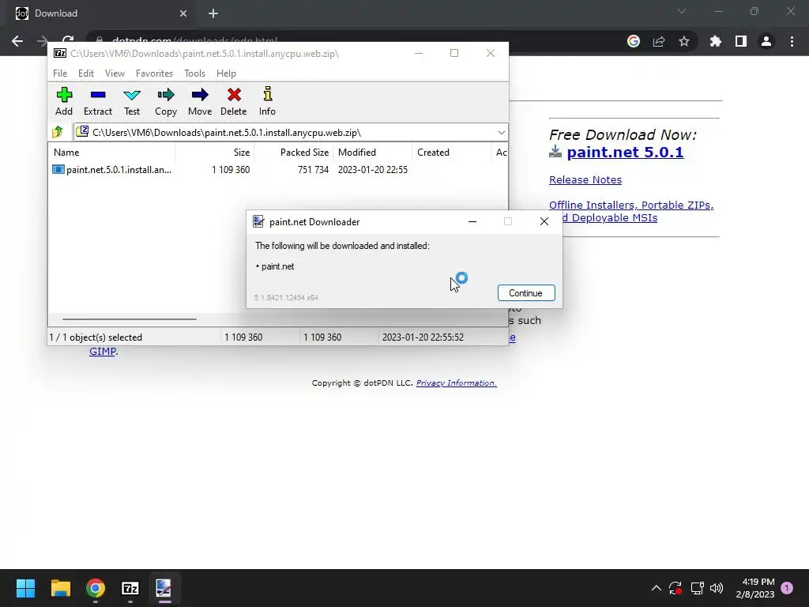Screen dimensions: 809x607
Task: Open Chrome tab search chevron
Action: click(x=682, y=11)
